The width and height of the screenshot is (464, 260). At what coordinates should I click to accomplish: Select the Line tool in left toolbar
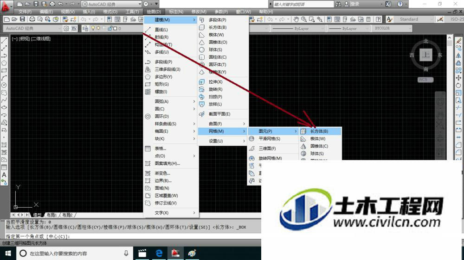pos(4,41)
